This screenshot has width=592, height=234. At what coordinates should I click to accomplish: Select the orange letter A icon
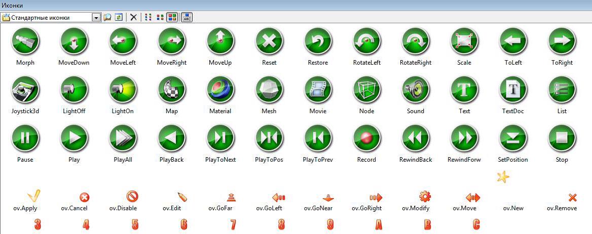pyautogui.click(x=379, y=224)
